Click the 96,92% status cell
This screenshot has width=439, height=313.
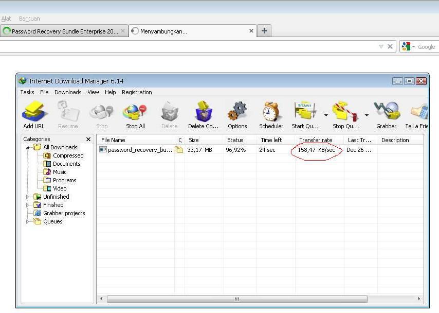(x=236, y=150)
